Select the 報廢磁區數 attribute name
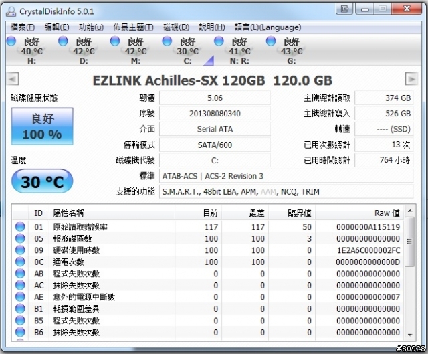428x354 pixels. coord(72,238)
